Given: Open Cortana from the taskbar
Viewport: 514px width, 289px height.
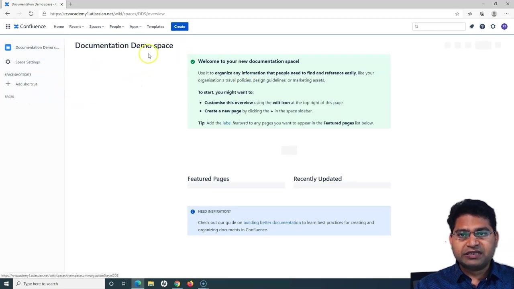Looking at the screenshot, I should coord(111,284).
